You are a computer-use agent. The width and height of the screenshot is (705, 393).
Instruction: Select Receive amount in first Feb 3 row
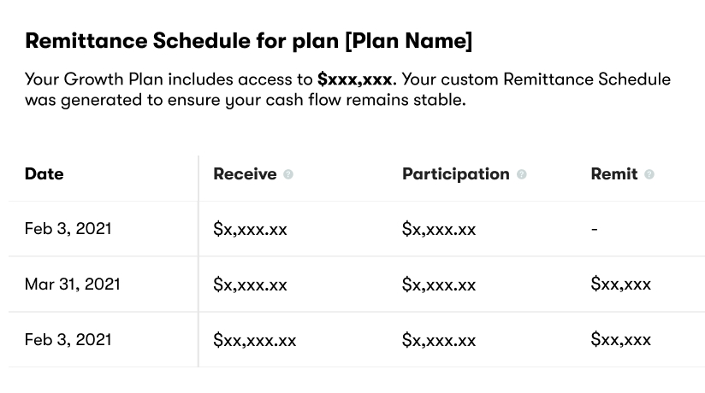pos(250,229)
